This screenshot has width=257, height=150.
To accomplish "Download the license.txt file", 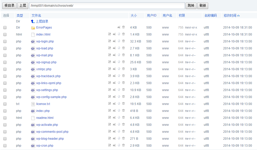I will pyautogui.click(x=119, y=103).
